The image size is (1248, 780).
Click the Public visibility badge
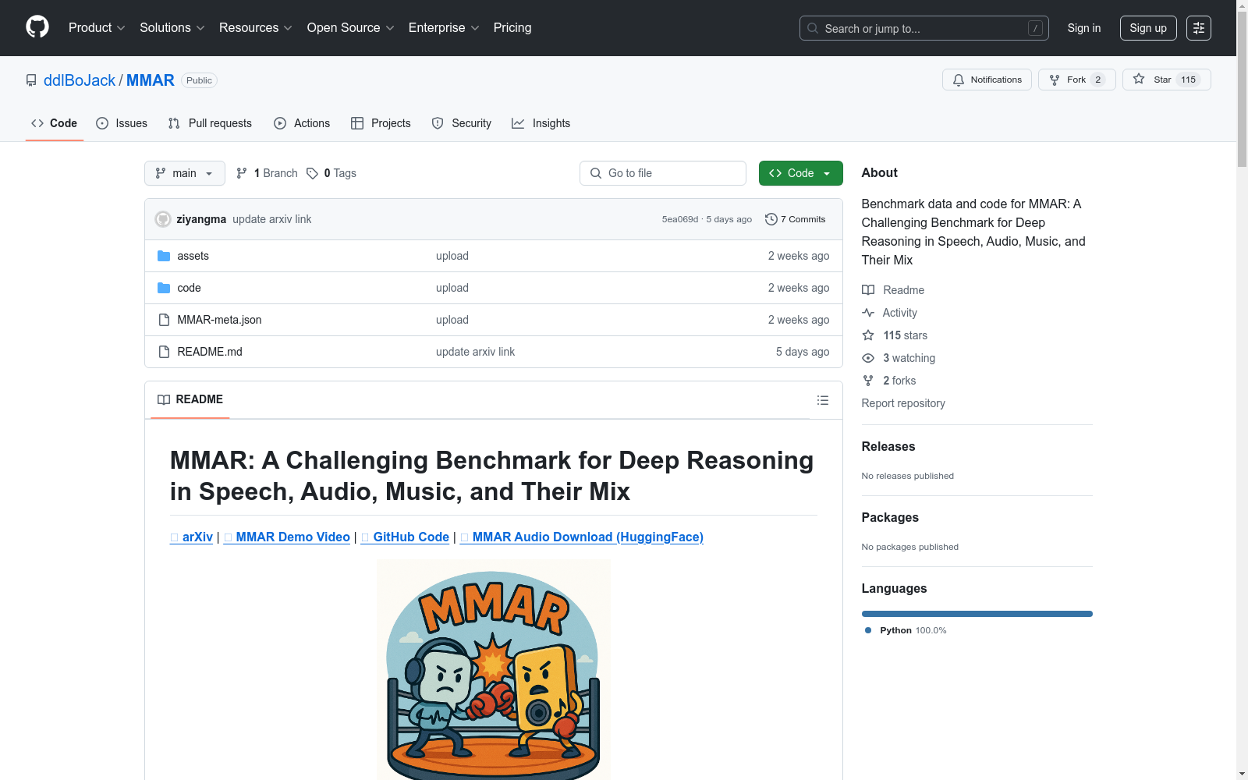point(199,80)
